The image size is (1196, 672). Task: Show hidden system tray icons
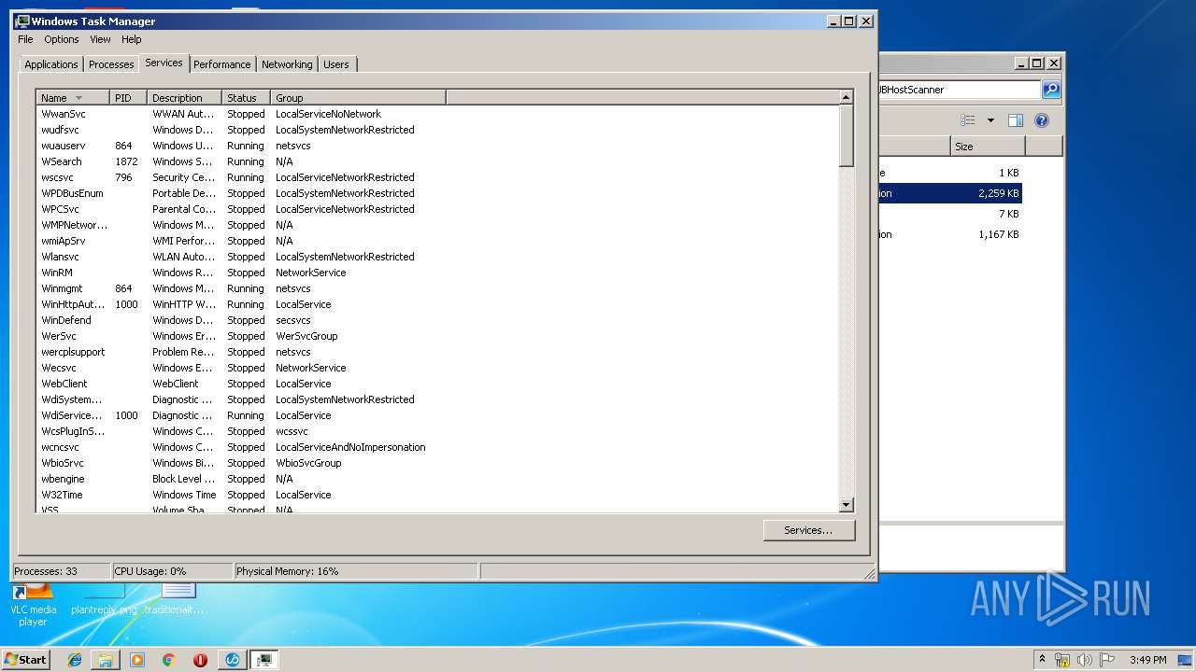pyautogui.click(x=1042, y=660)
